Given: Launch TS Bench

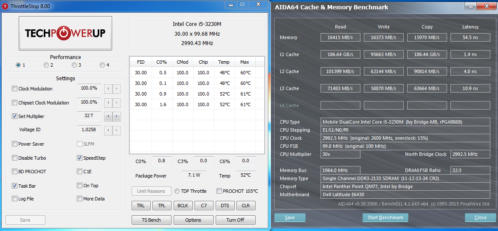Looking at the screenshot, I should (152, 220).
